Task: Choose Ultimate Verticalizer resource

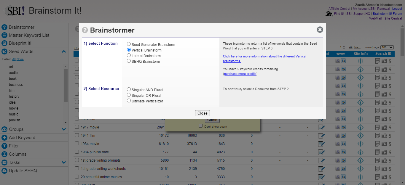Action: pos(129,101)
